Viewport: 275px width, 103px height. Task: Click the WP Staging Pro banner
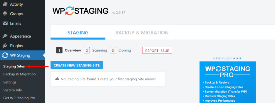227,82
